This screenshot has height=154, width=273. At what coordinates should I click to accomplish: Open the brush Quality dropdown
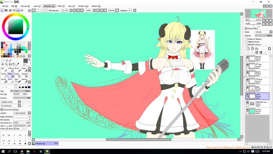click(x=22, y=113)
